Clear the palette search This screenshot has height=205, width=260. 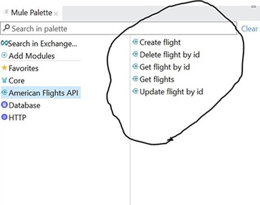click(x=249, y=29)
